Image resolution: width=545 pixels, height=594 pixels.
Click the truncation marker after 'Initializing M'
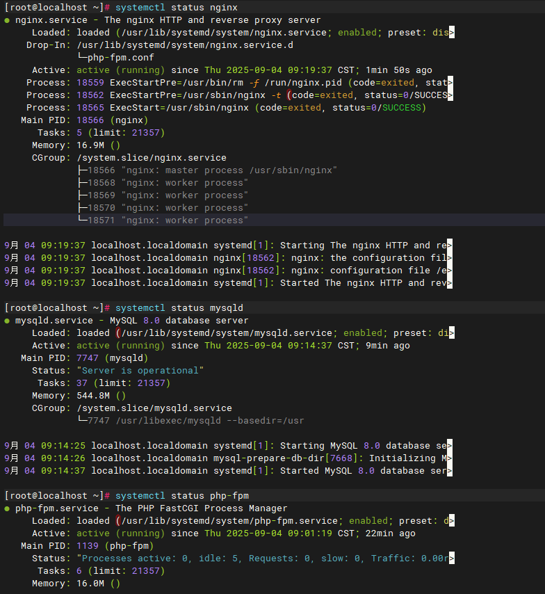point(450,458)
